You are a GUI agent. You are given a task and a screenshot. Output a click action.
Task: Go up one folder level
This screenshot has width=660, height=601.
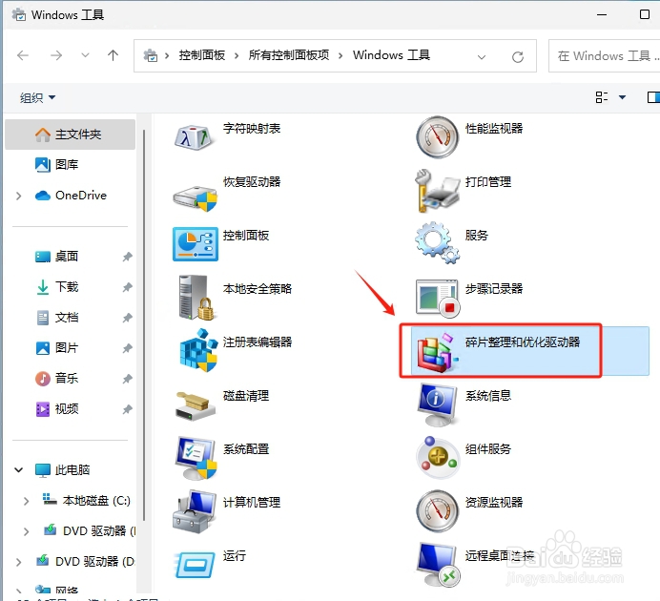tap(113, 55)
